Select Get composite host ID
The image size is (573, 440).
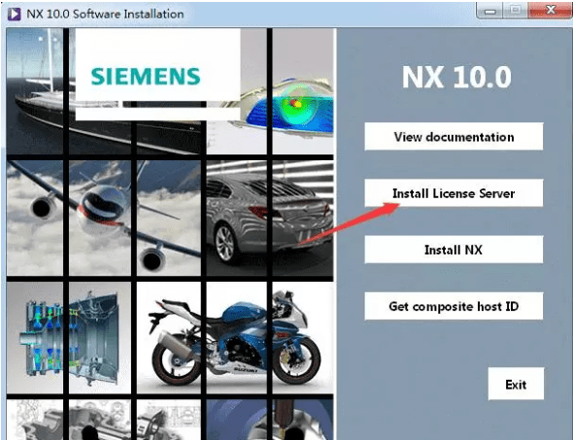(x=454, y=306)
